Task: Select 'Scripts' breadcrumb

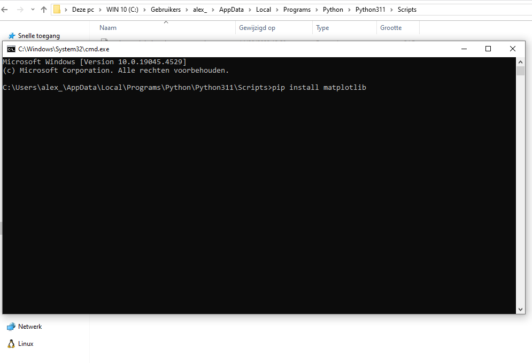Action: point(407,10)
